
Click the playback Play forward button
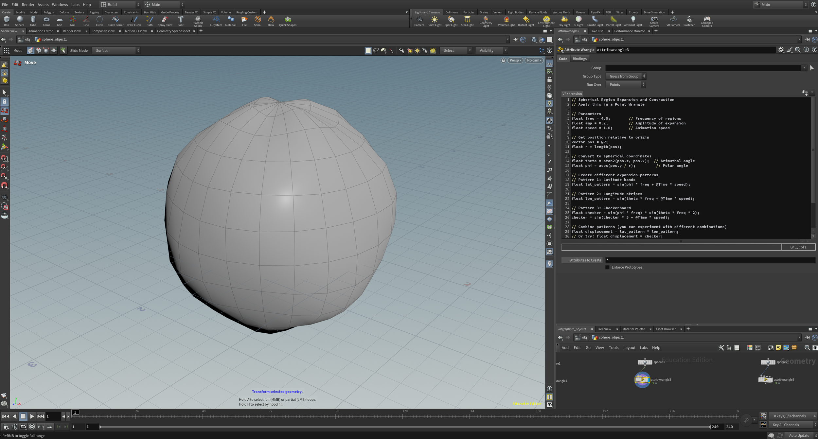tap(32, 416)
